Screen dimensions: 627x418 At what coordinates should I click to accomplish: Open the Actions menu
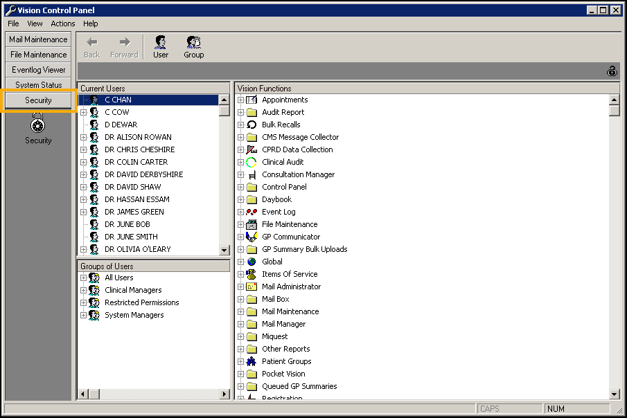(x=63, y=24)
